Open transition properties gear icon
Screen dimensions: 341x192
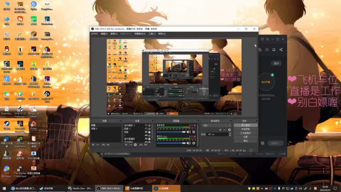[x=229, y=130]
